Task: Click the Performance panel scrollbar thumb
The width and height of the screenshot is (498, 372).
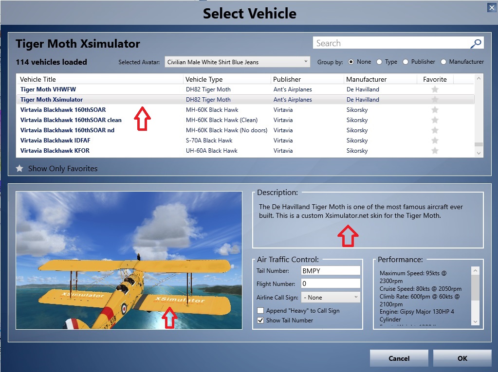Action: tap(475, 287)
